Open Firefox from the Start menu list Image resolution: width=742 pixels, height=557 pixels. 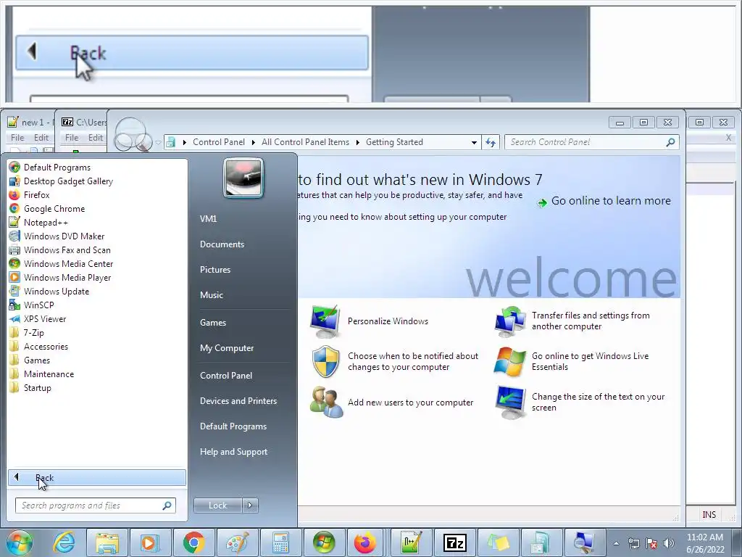(x=36, y=194)
